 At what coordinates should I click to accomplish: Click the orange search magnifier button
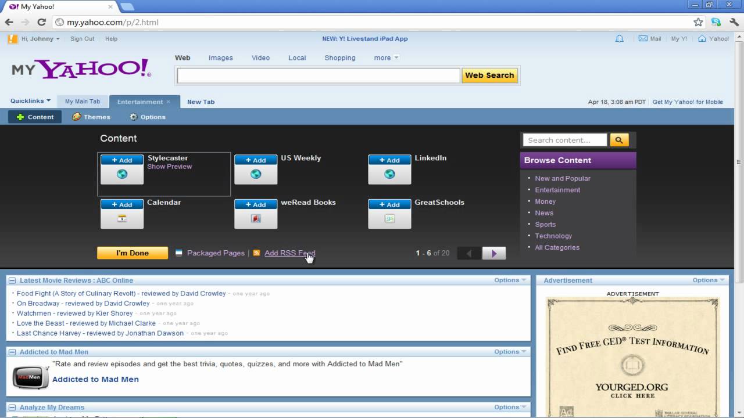pyautogui.click(x=620, y=140)
